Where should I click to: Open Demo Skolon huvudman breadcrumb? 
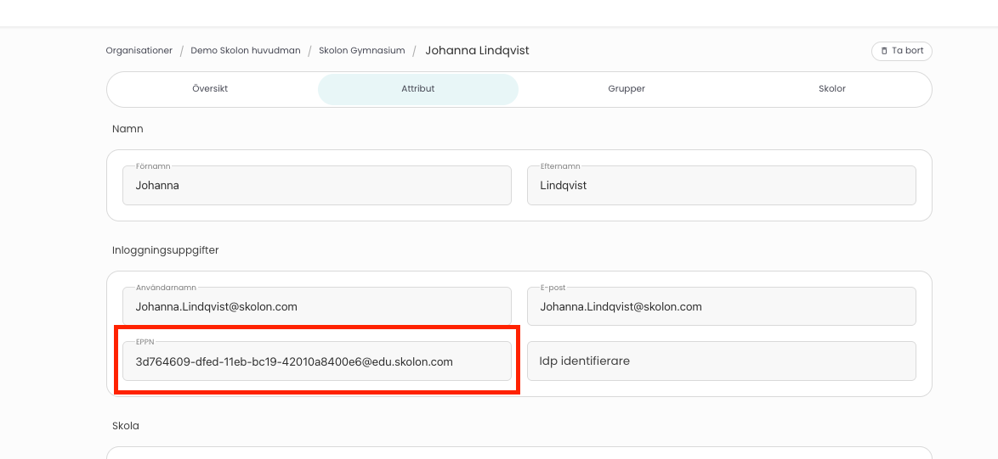pos(246,50)
